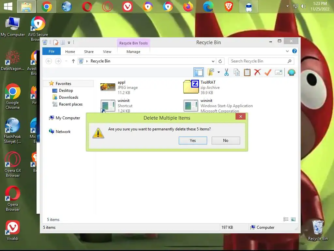The width and height of the screenshot is (334, 251).
Task: Refresh the Recycle Bin view
Action: click(220, 61)
